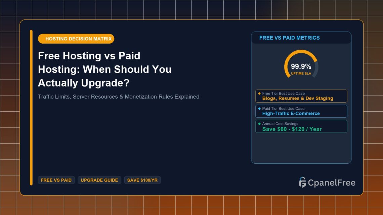Screen dimensions: 383x215
Task: Click the green dot beside Annual Cost Savings
Action: pyautogui.click(x=259, y=123)
